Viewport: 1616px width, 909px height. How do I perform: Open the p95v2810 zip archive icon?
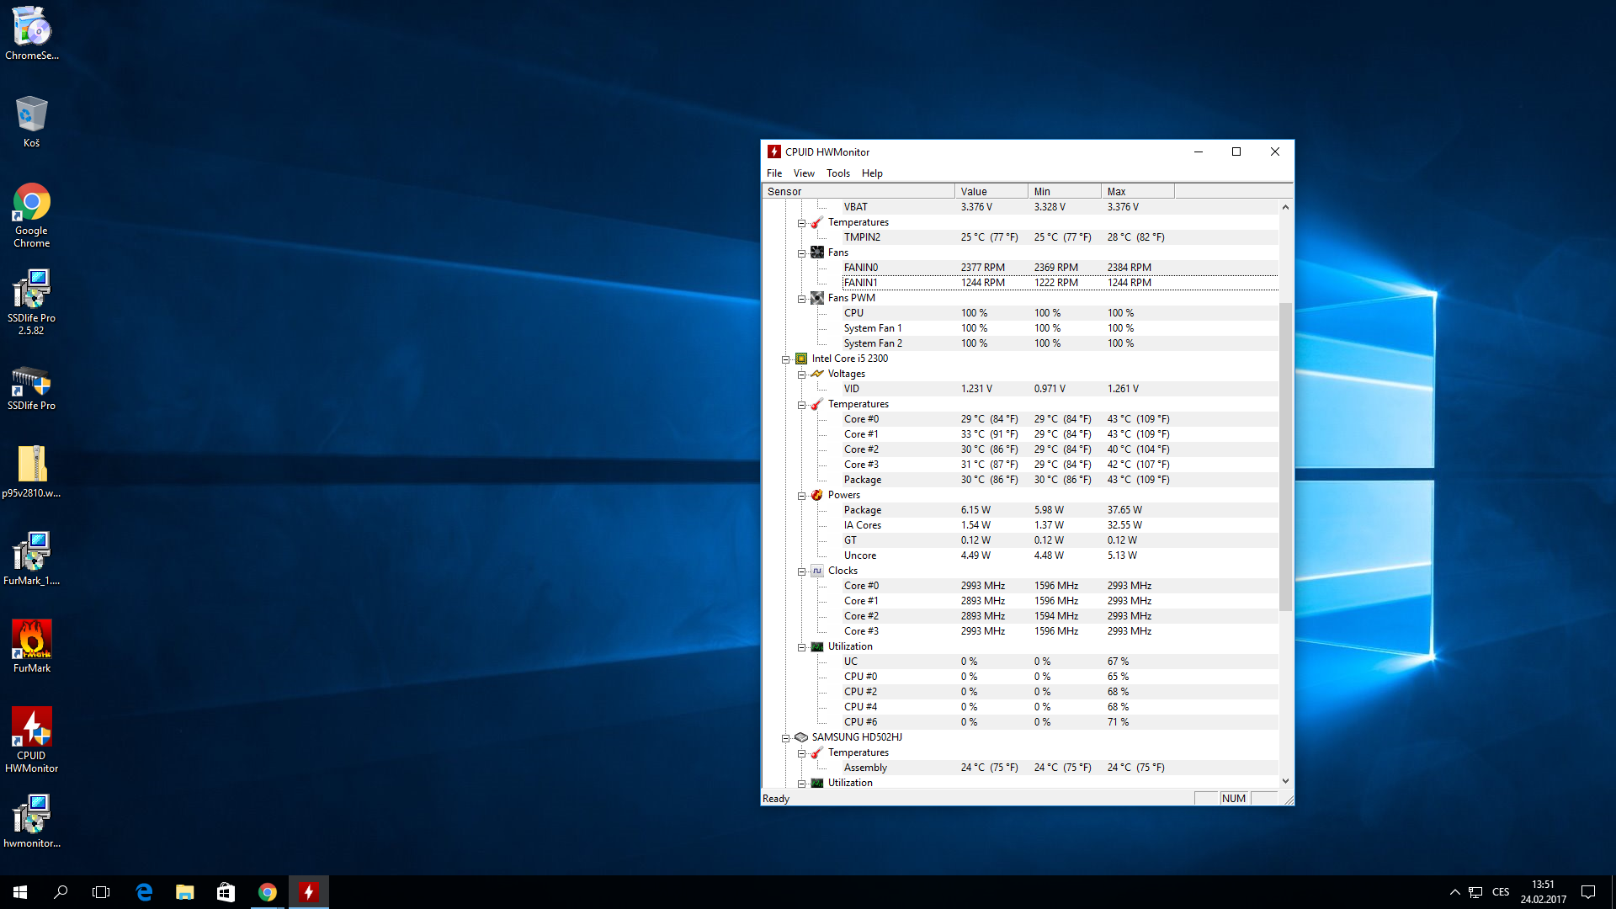click(x=32, y=465)
